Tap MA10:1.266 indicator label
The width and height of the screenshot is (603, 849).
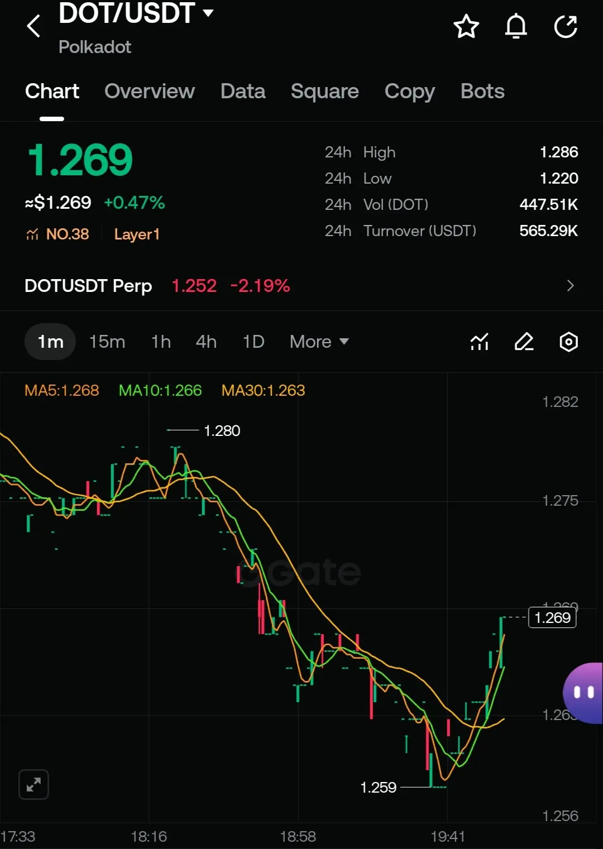[160, 390]
